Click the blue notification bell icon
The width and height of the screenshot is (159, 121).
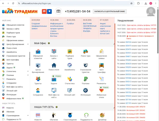tap(49, 11)
